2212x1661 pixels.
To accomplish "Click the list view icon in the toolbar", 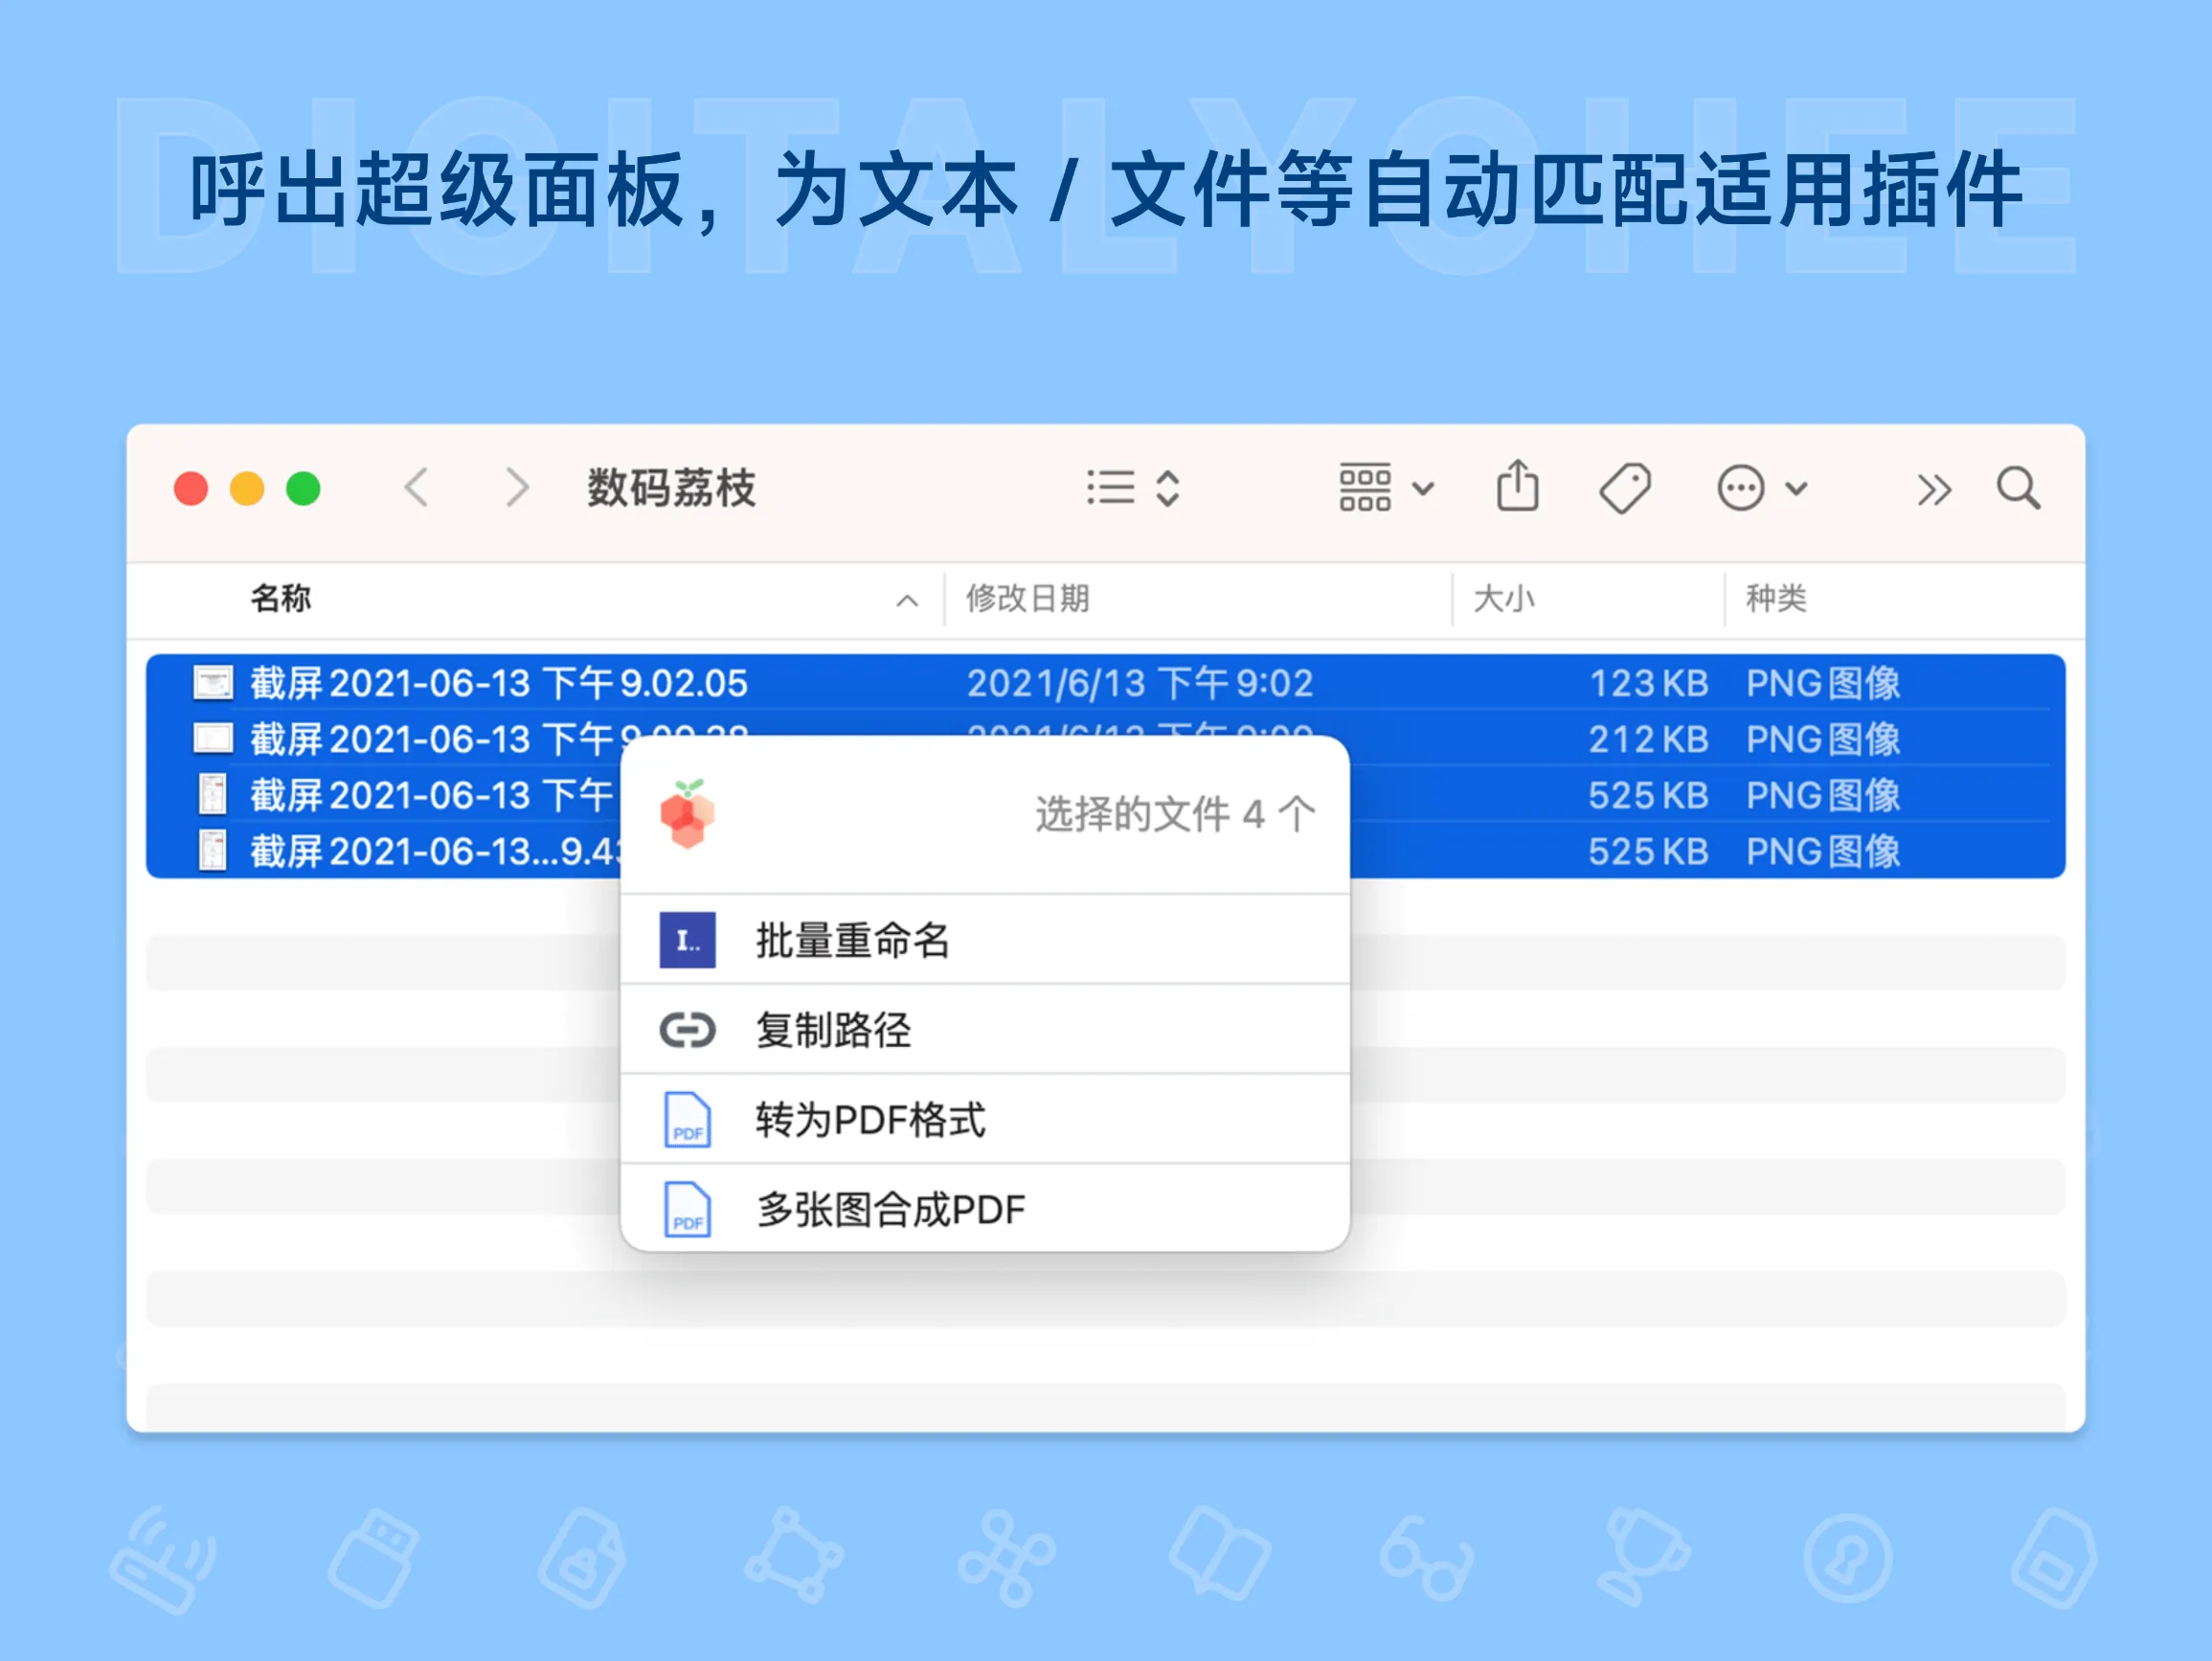I will [x=1110, y=488].
